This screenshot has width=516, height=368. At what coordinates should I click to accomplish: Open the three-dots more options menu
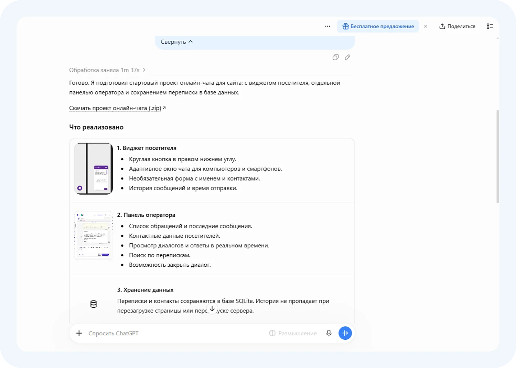pos(327,26)
